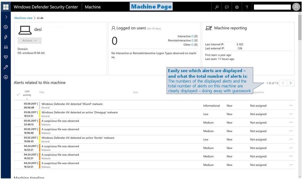
Task: Open suspicious file alert from 05.05.2017 22:46:12
Action: (x=60, y=121)
